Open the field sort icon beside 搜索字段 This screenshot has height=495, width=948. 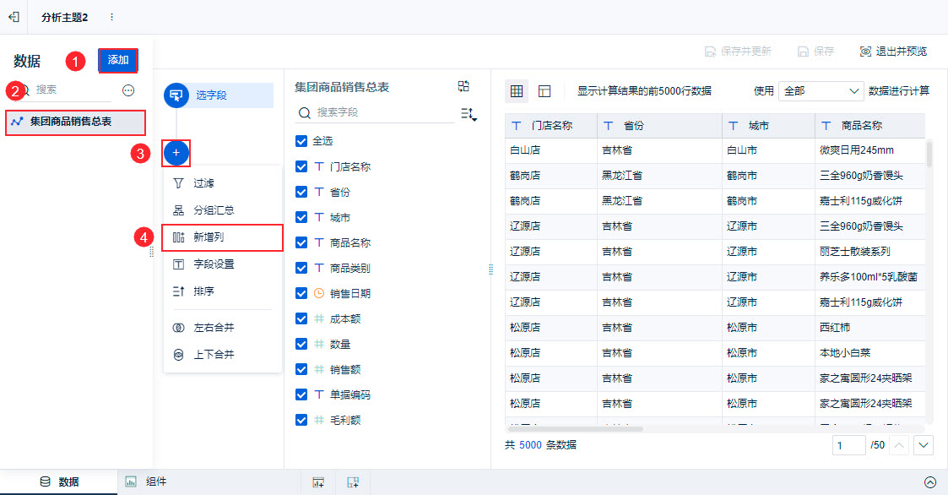469,113
